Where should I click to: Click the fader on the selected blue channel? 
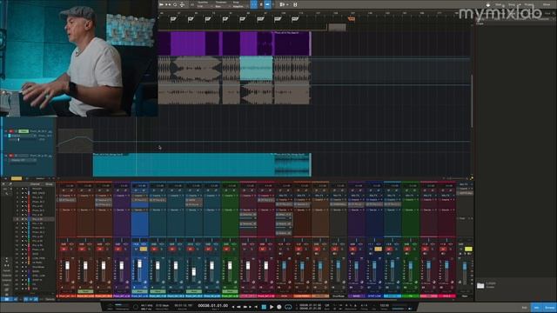(139, 264)
